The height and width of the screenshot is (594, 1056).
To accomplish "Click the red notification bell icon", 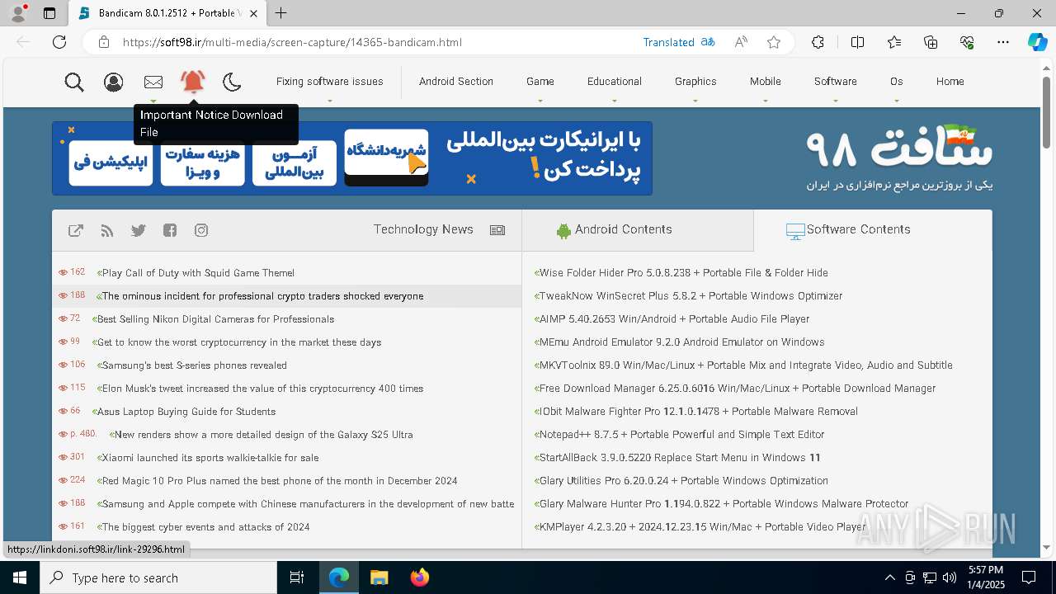I will coord(193,81).
